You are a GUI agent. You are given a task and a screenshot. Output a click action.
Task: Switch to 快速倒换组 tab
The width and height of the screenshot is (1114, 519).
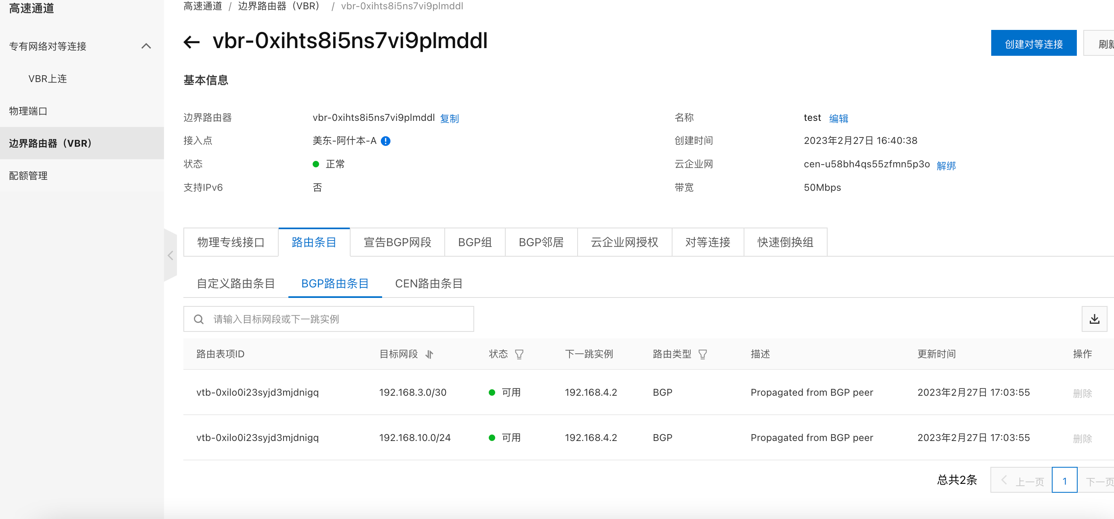tap(785, 243)
